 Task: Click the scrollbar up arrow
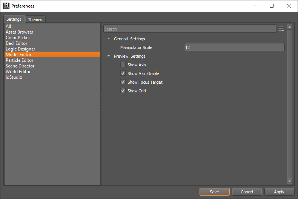point(290,27)
